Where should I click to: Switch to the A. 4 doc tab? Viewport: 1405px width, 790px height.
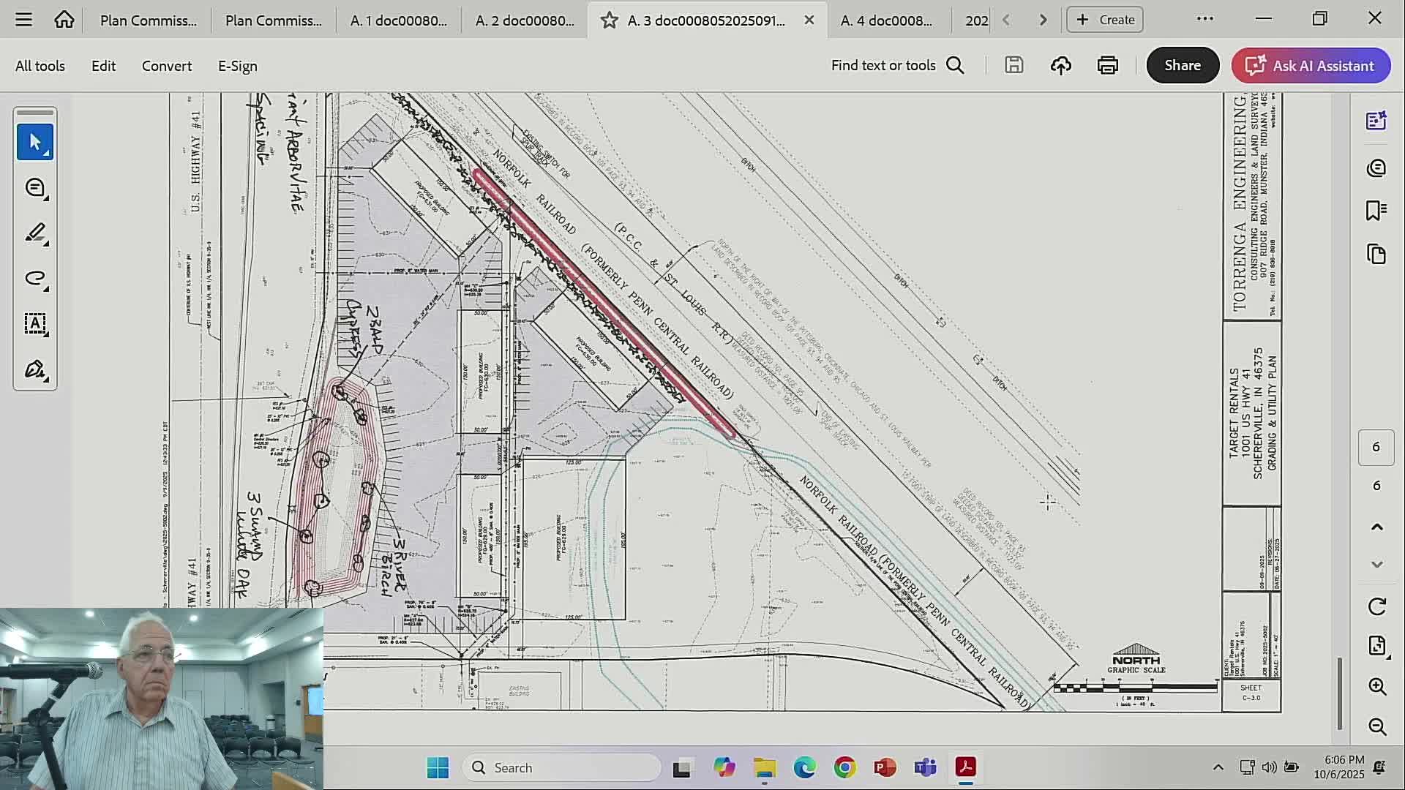pos(886,20)
